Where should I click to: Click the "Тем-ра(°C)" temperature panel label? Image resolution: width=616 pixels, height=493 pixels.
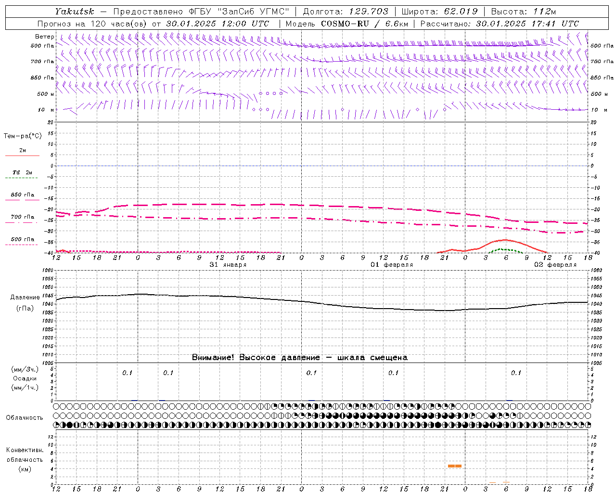click(23, 136)
